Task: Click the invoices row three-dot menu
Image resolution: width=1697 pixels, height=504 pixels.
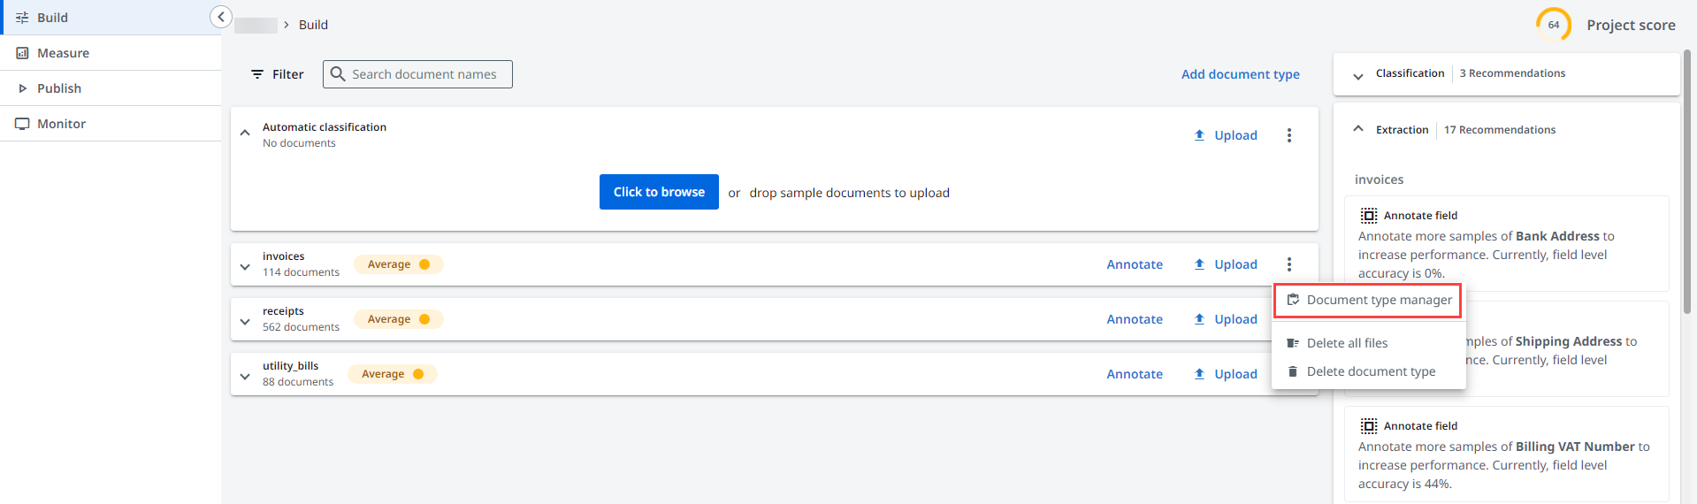Action: point(1288,264)
